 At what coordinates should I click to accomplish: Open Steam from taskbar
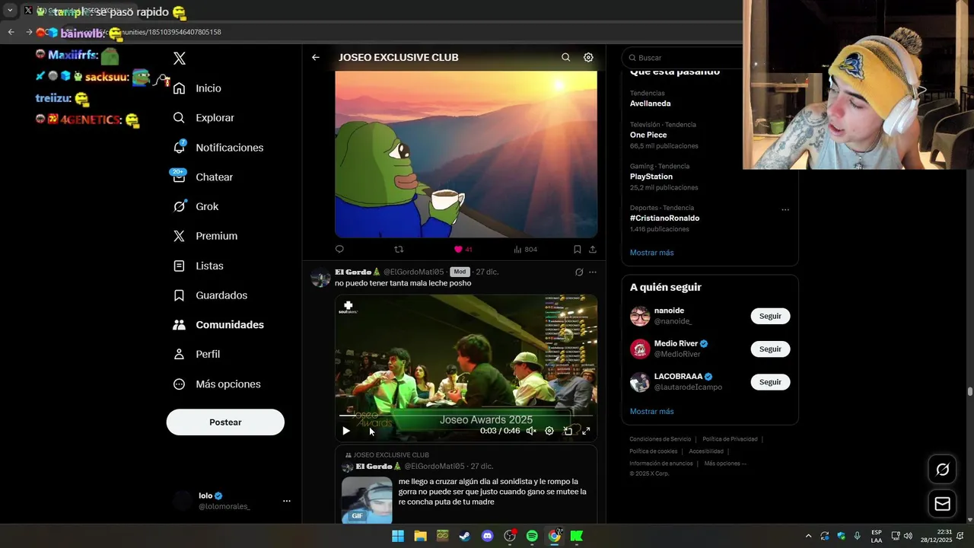[465, 536]
